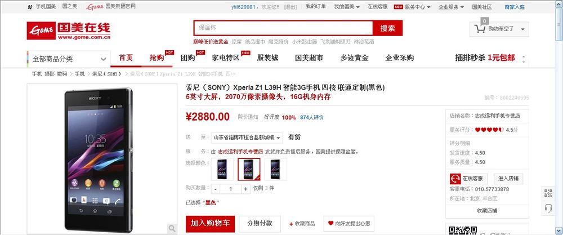The image size is (563, 235).
Task: Click the large Sony Xperia product image
Action: click(x=99, y=160)
